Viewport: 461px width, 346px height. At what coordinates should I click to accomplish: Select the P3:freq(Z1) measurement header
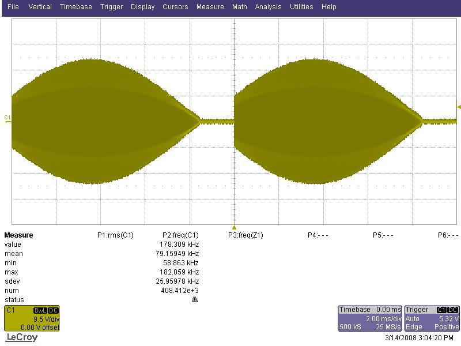(245, 235)
